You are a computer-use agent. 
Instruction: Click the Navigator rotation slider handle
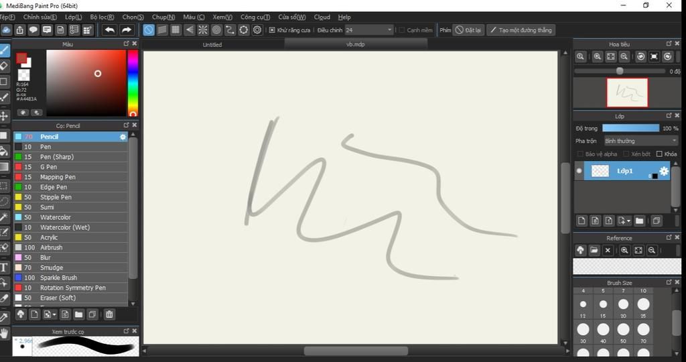[620, 71]
